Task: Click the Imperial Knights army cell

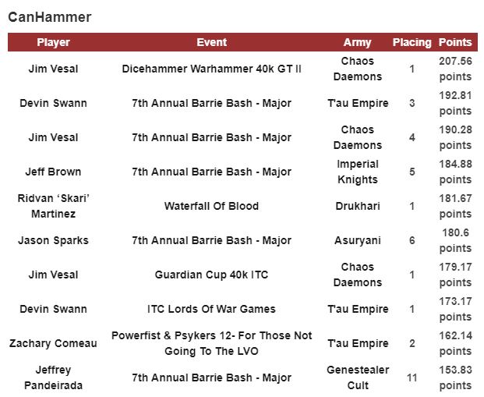Action: (357, 172)
